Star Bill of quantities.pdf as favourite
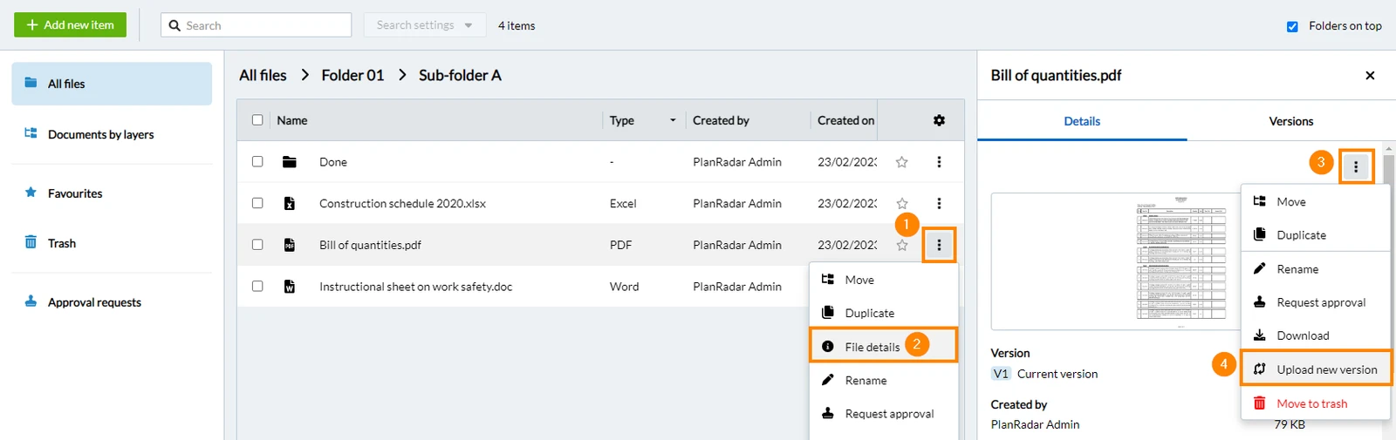This screenshot has height=440, width=1396. pyautogui.click(x=902, y=246)
